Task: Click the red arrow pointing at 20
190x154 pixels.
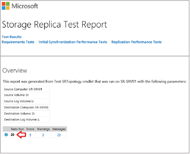Action: (x=21, y=135)
